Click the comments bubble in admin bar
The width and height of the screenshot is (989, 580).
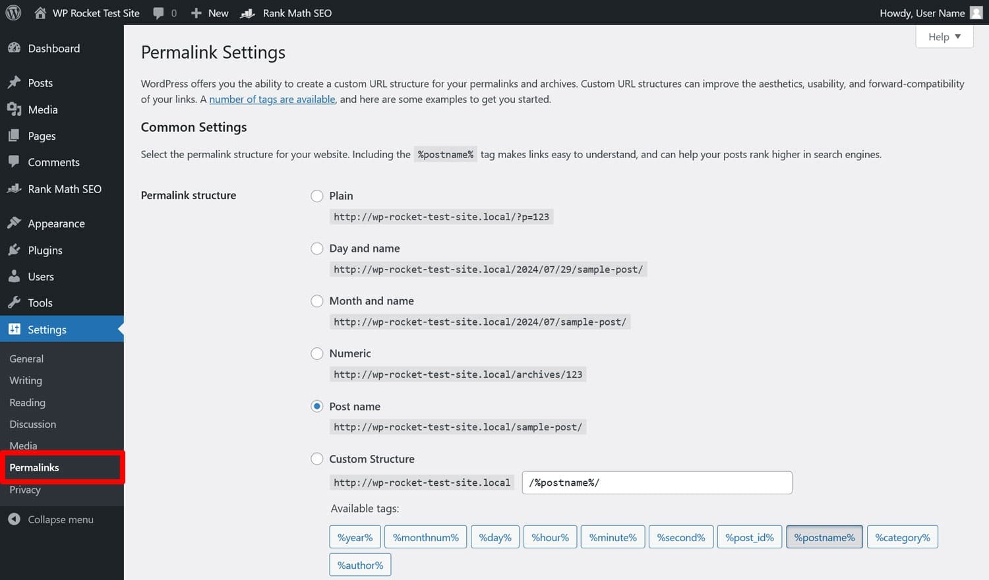point(158,13)
